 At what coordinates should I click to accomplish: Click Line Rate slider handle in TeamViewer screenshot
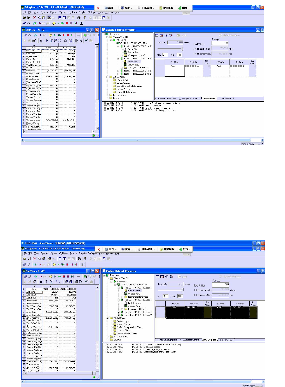(183, 290)
